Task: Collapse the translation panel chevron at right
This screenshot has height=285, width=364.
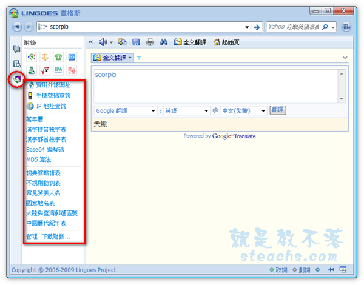Action: [345, 58]
